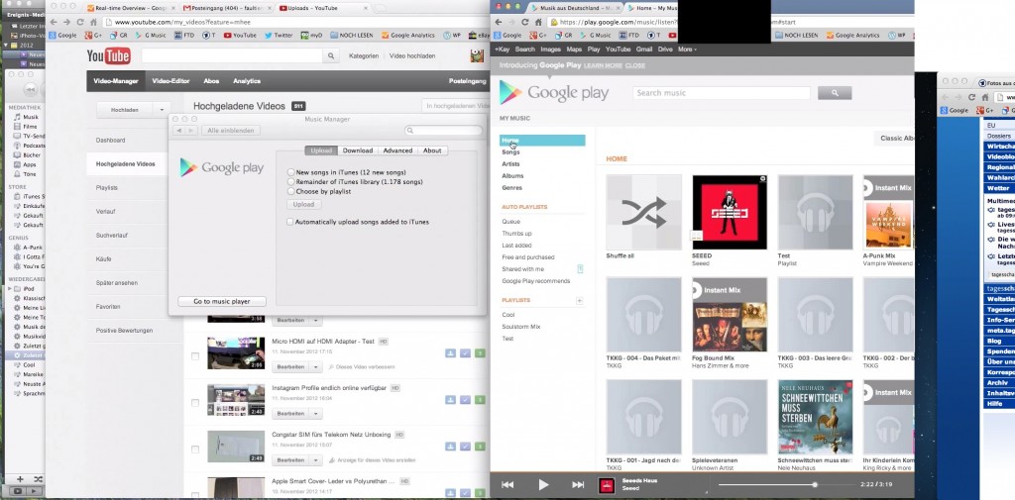Tick checkbox for Instagram Profile video
Viewport: 1015px width, 500px height.
coord(195,403)
